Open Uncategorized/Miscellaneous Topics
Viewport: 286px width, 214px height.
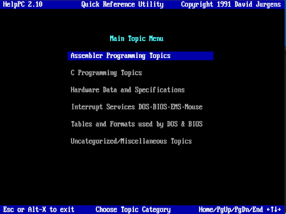131,141
